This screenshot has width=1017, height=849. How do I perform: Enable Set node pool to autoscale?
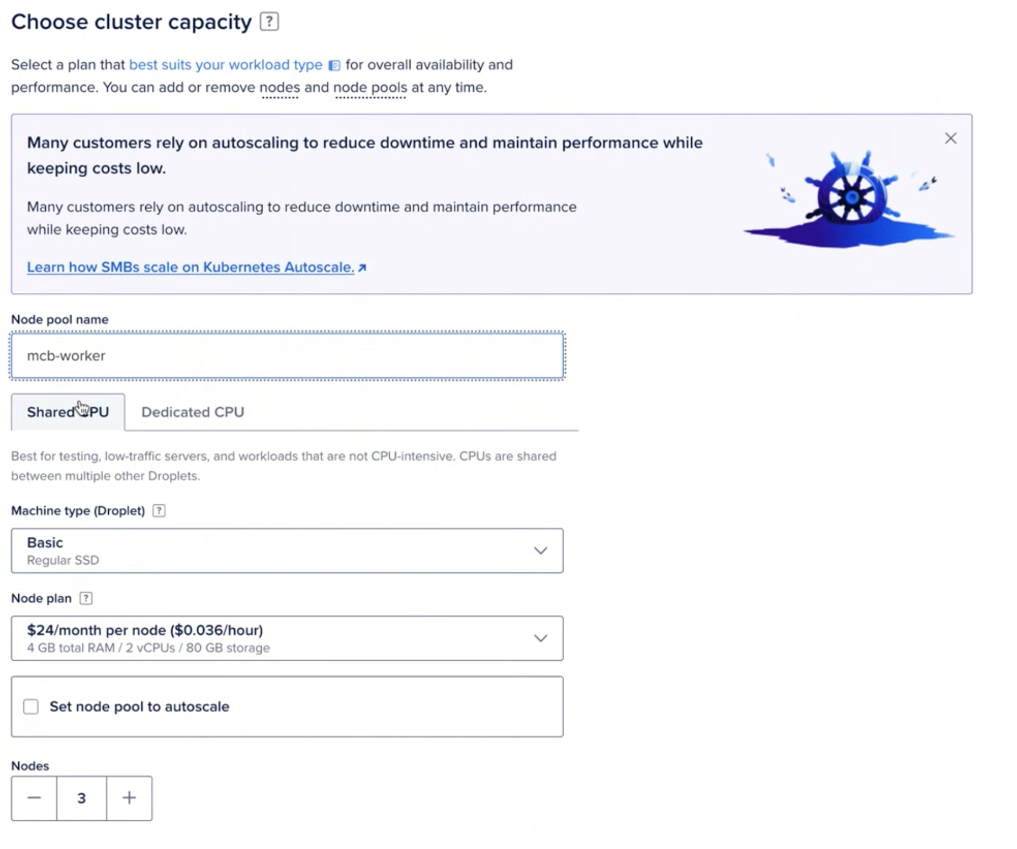pos(31,706)
